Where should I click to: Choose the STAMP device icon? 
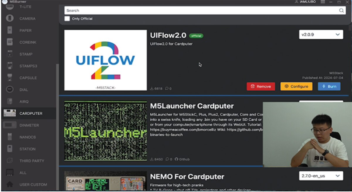[10, 54]
